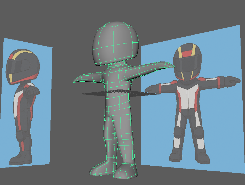
Task: Select the mesh's arm pointing toward side reference
Action: coord(88,77)
